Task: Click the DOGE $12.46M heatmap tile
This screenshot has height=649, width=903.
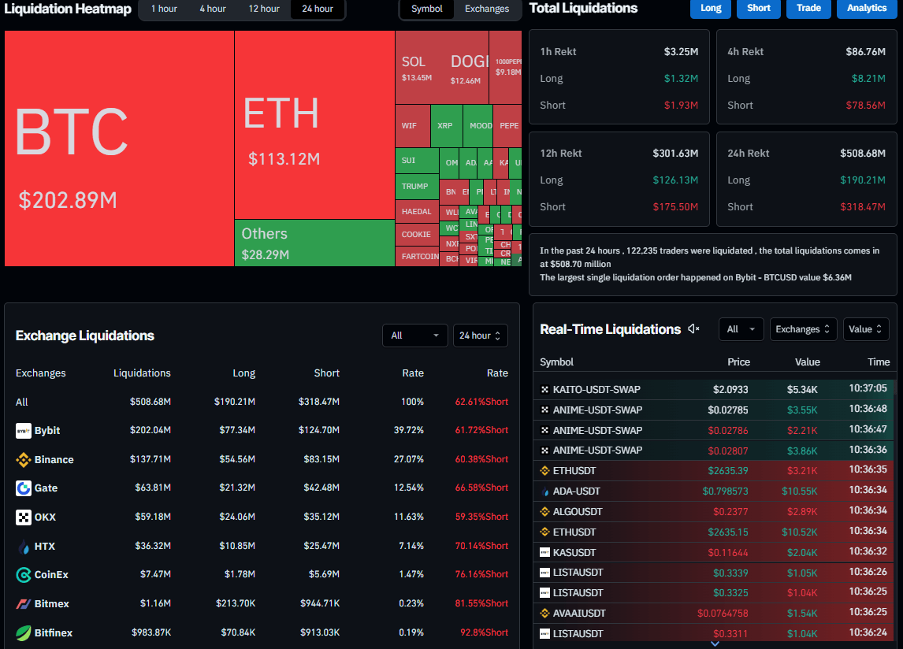Action: [x=466, y=68]
